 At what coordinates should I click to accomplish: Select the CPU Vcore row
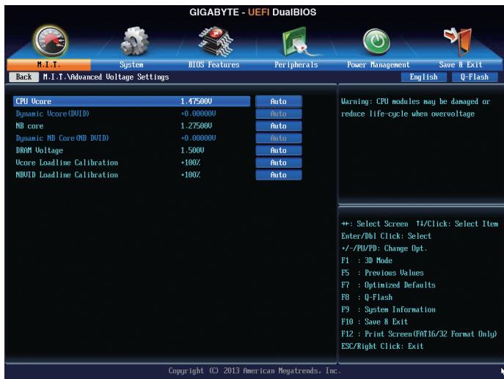132,101
